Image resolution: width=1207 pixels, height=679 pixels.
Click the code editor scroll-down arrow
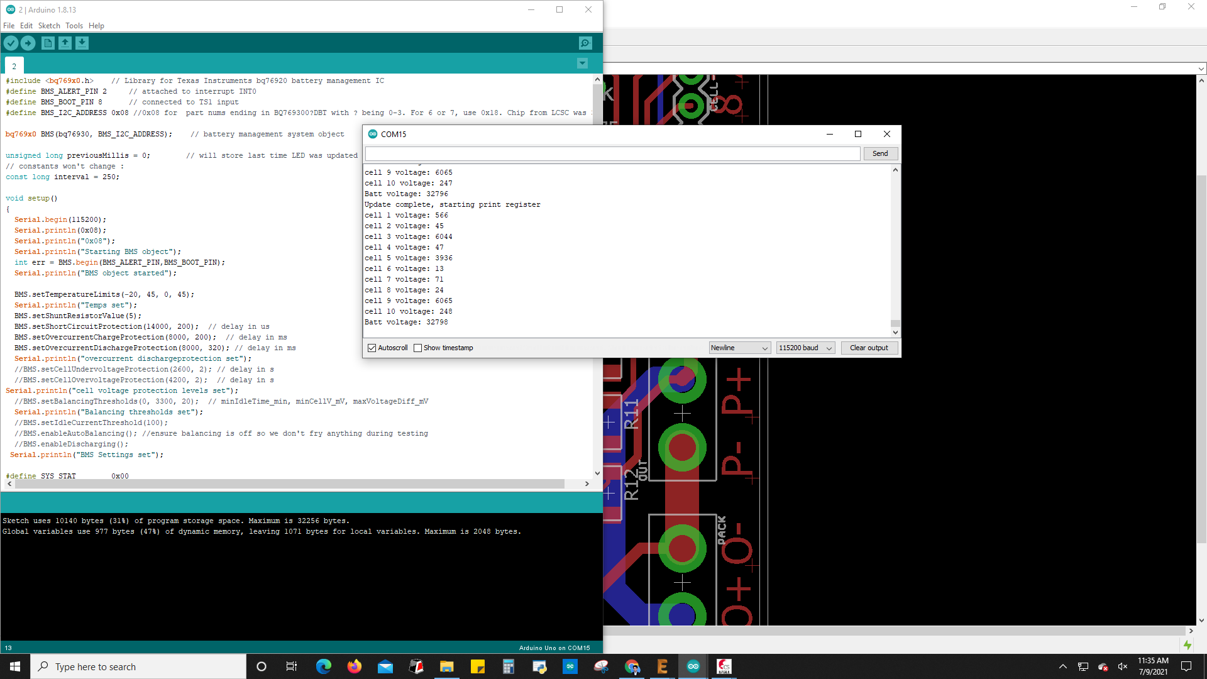pos(597,473)
